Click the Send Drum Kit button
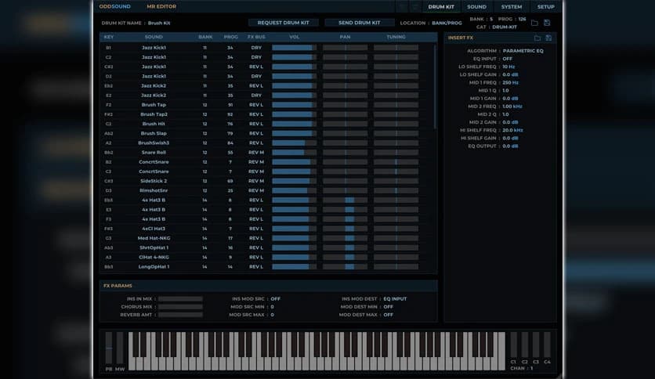 coord(360,23)
